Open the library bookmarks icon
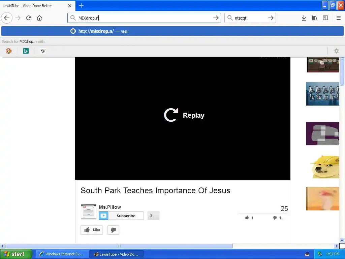Screen dimensions: 345x259 [315, 18]
